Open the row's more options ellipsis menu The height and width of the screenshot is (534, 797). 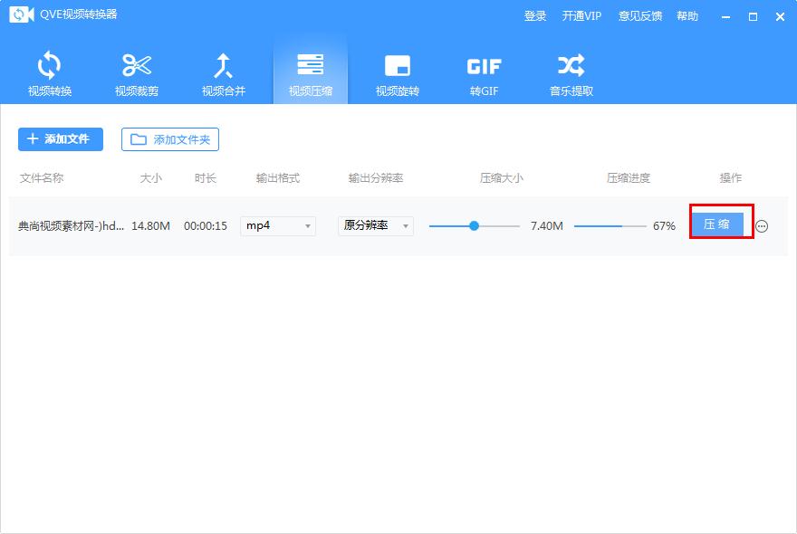pyautogui.click(x=762, y=226)
